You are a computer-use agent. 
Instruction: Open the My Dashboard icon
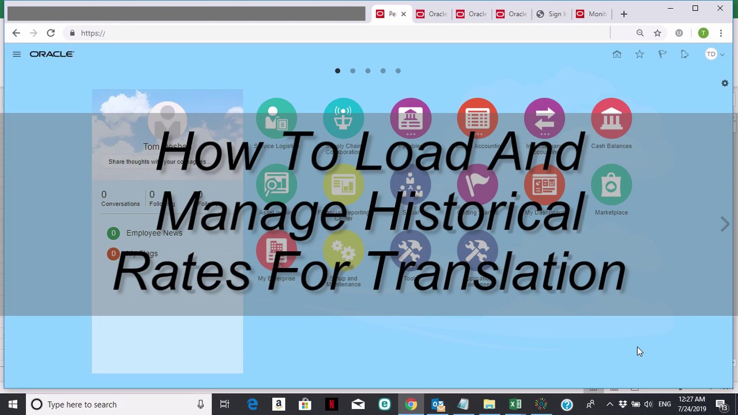[x=544, y=185]
